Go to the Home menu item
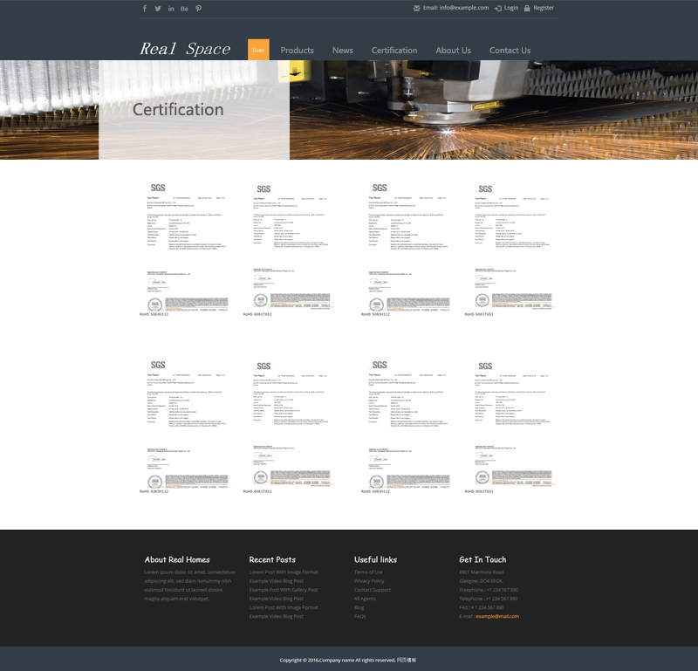The height and width of the screenshot is (671, 698). 258,50
